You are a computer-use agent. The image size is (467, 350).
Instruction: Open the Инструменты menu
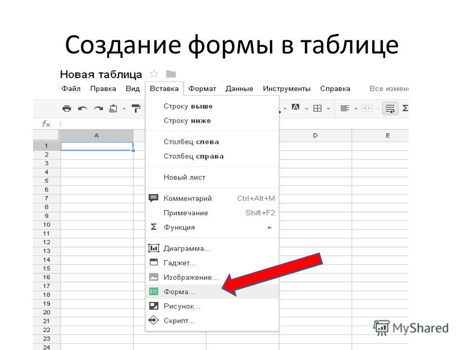click(x=287, y=88)
